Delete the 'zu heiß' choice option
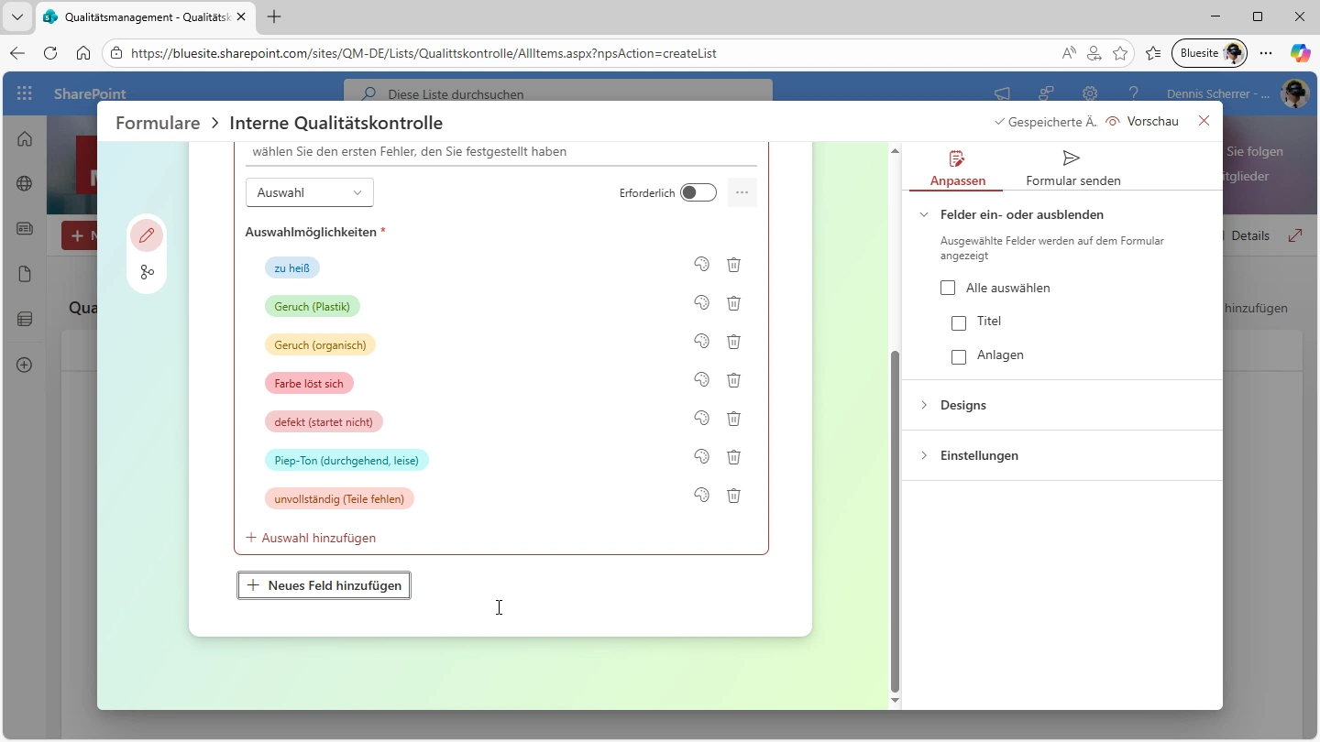1320x742 pixels. [733, 265]
